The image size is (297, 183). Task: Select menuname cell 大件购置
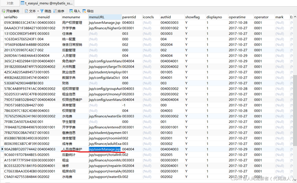[75, 67]
